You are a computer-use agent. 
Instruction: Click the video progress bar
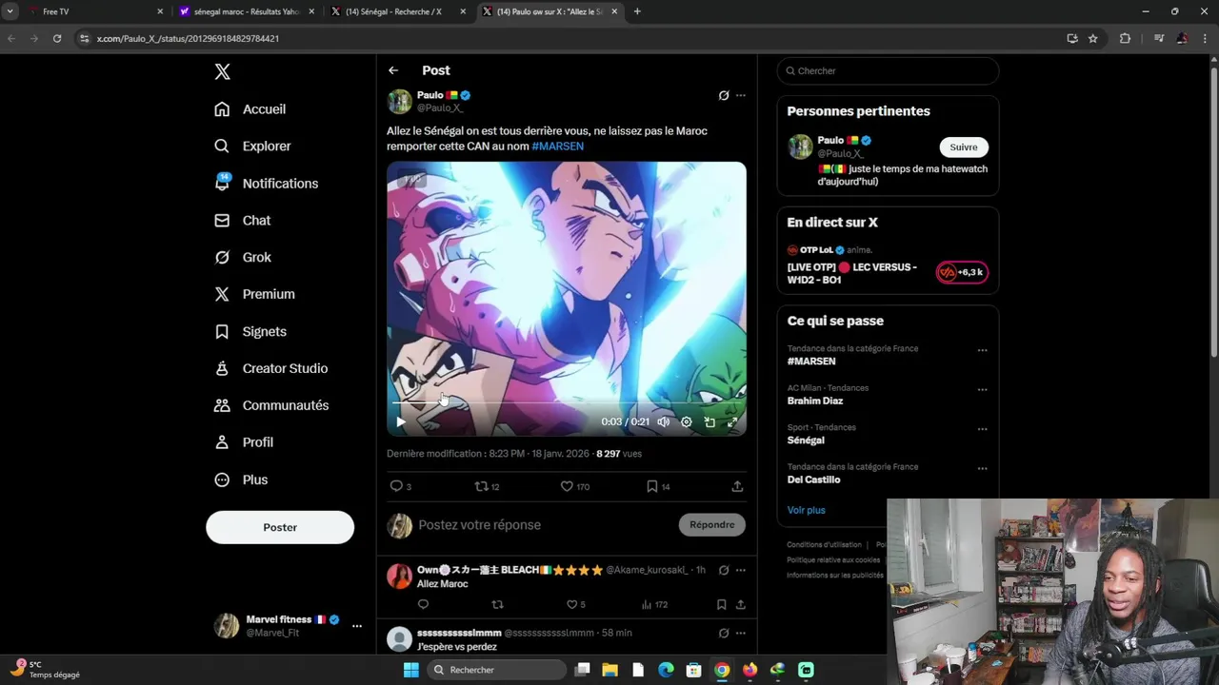coord(567,403)
